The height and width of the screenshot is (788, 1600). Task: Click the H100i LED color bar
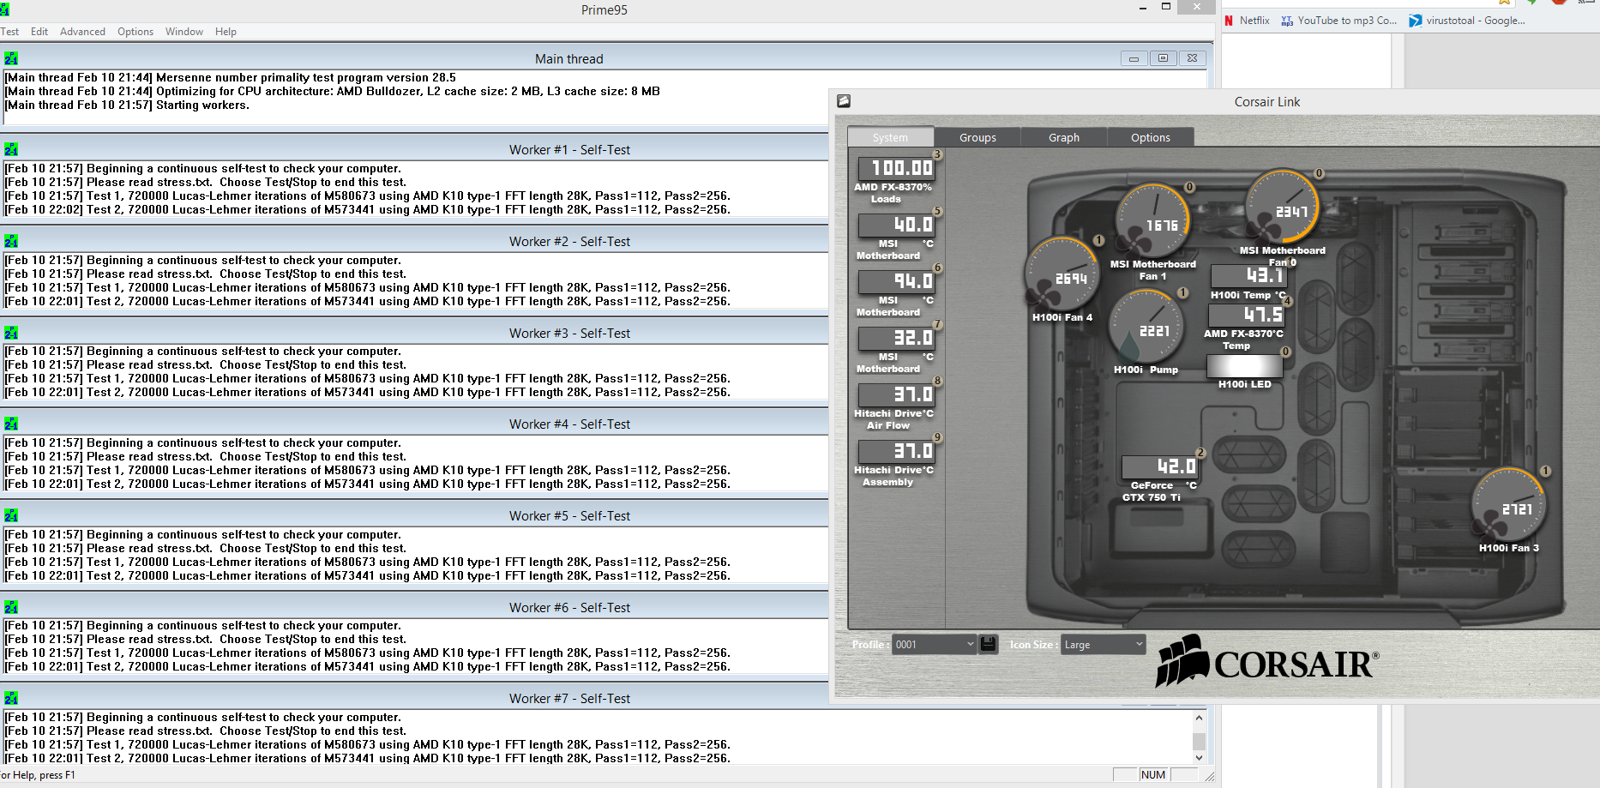pyautogui.click(x=1244, y=366)
